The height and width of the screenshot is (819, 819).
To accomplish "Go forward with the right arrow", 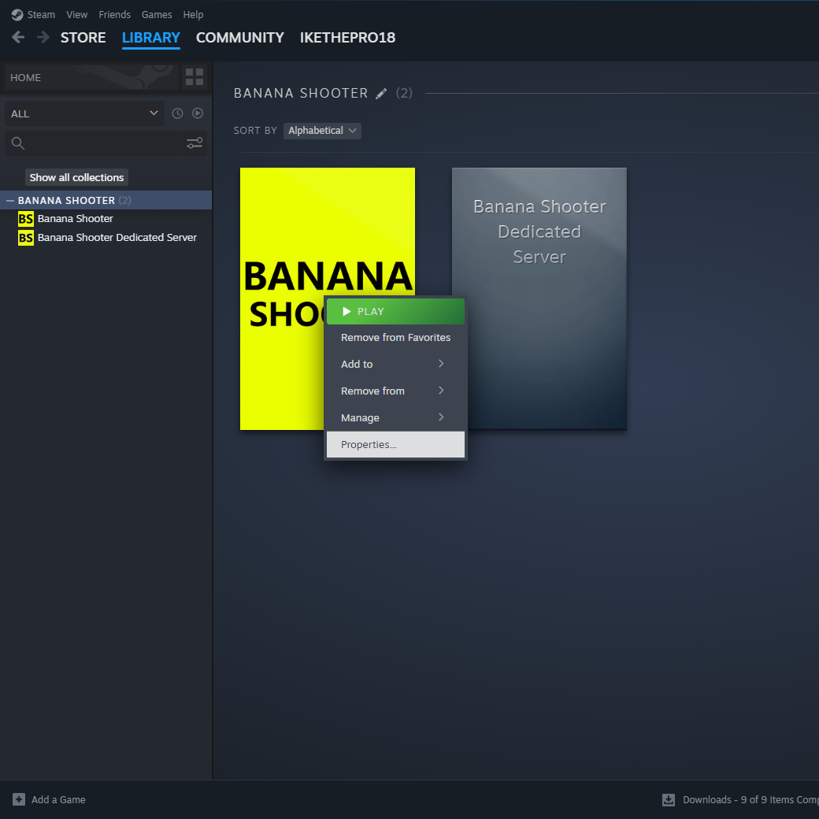I will tap(43, 37).
